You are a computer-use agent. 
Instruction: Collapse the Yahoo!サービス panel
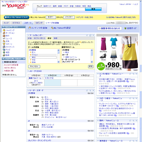point(3,27)
